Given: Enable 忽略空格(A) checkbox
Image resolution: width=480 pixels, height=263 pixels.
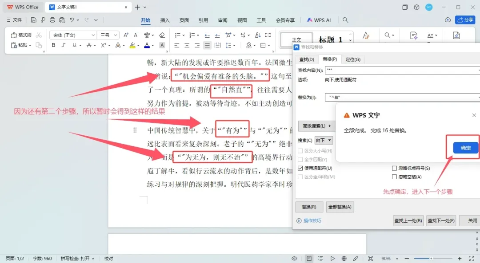Looking at the screenshot, I should point(394,177).
